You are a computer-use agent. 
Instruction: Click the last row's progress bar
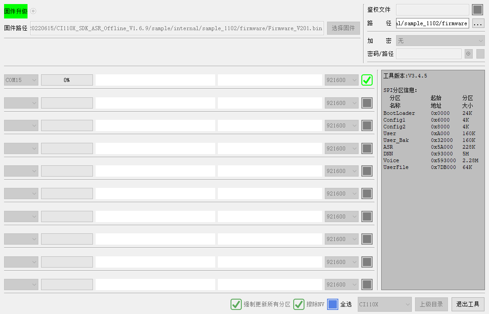[67, 284]
